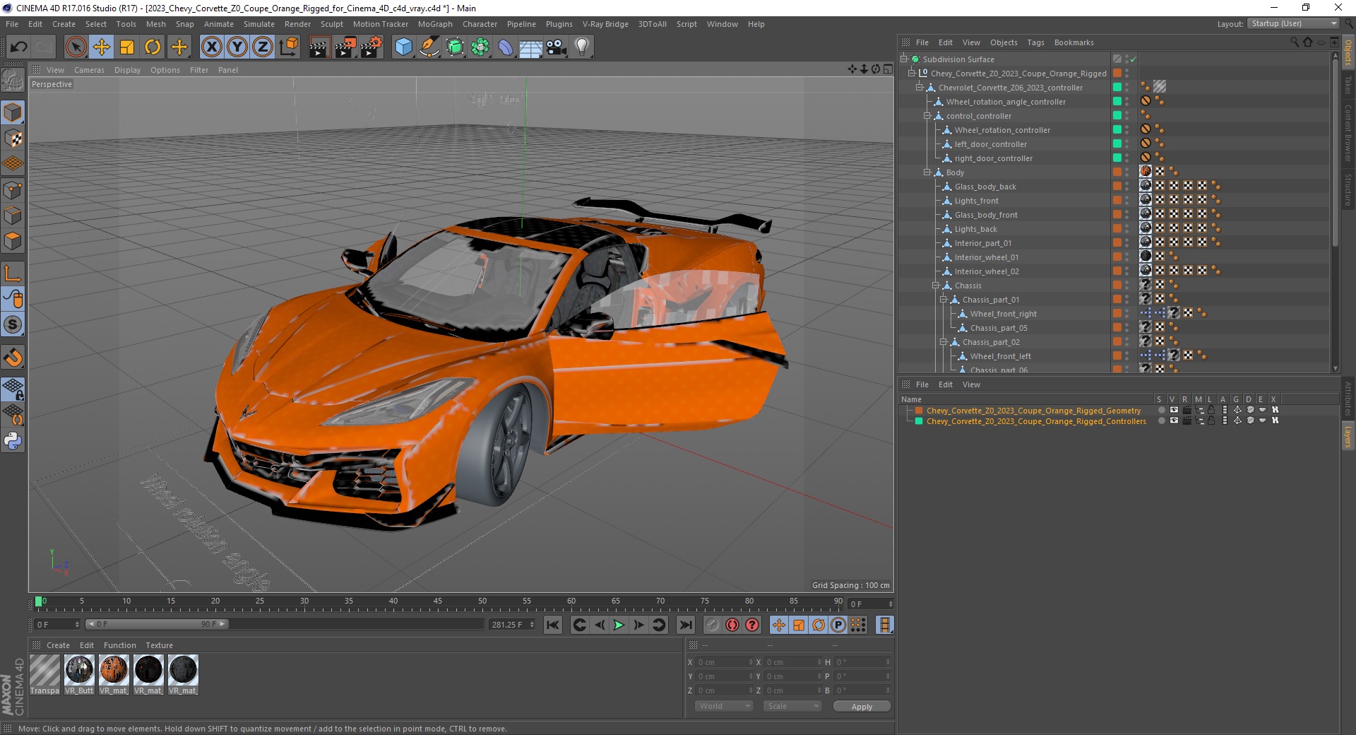This screenshot has width=1356, height=735.
Task: Toggle solo for Controllers layer
Action: [1162, 421]
